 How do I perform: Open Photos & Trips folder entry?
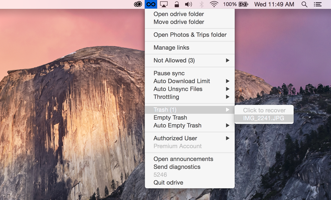point(189,35)
